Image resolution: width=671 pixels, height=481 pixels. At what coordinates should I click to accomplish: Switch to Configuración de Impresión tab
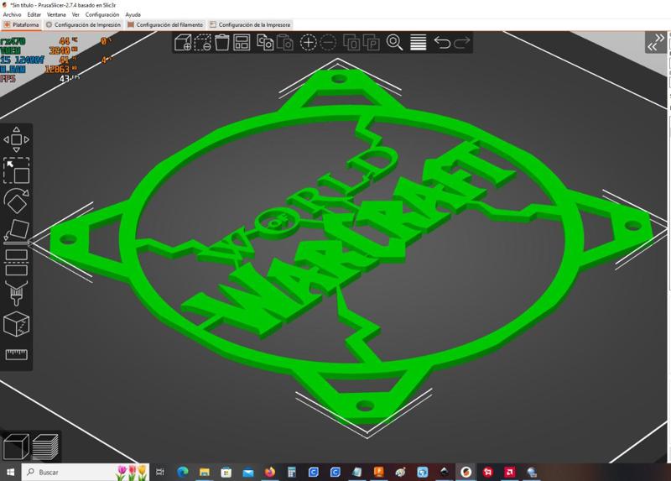click(x=83, y=25)
